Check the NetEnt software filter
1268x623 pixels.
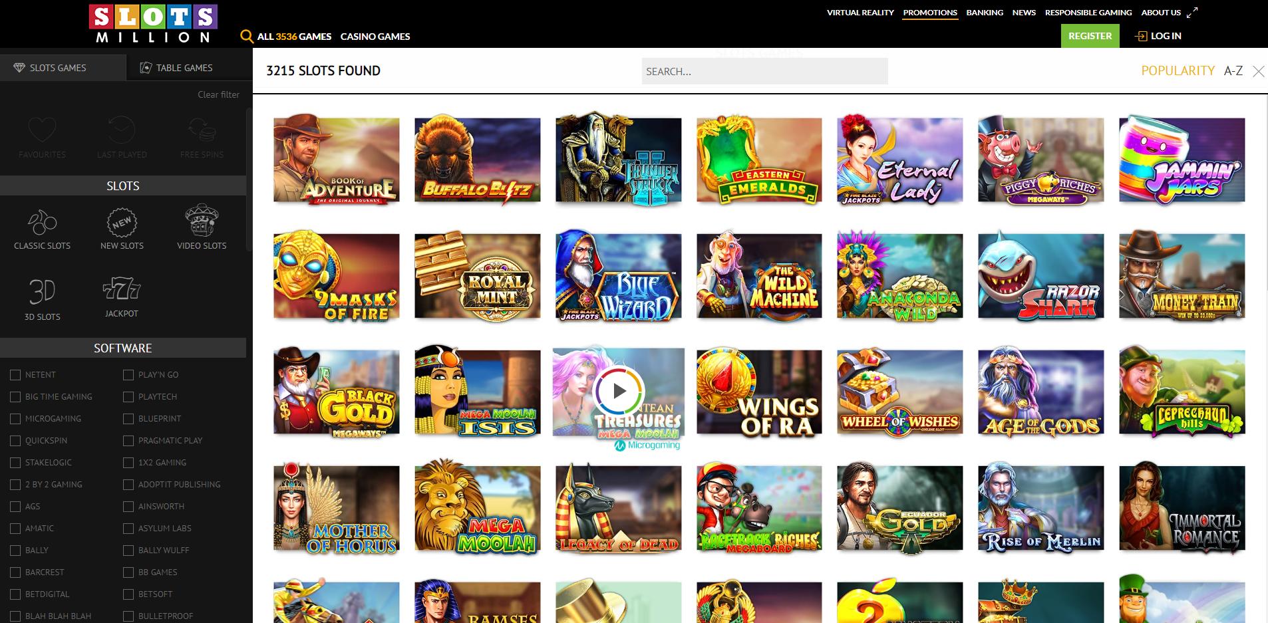15,375
